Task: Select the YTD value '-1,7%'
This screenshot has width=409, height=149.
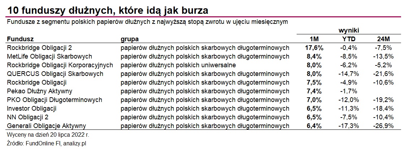Action: click(349, 91)
